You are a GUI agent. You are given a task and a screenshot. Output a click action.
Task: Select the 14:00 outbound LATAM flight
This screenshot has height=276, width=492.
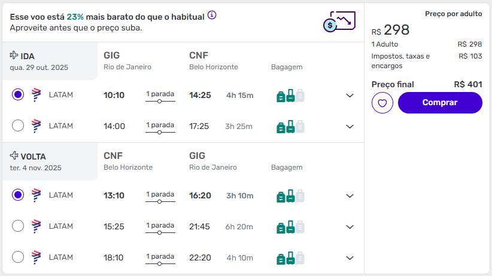pos(18,125)
